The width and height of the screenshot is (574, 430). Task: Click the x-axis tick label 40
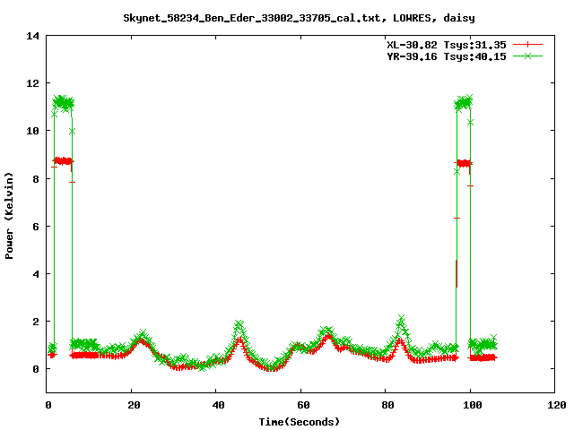(x=219, y=405)
